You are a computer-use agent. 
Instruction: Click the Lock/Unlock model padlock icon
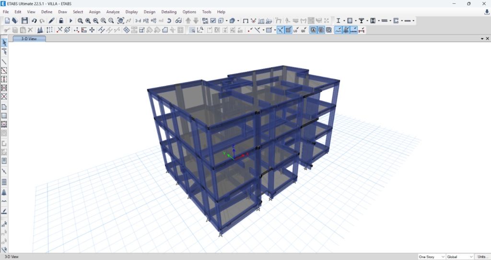point(61,21)
